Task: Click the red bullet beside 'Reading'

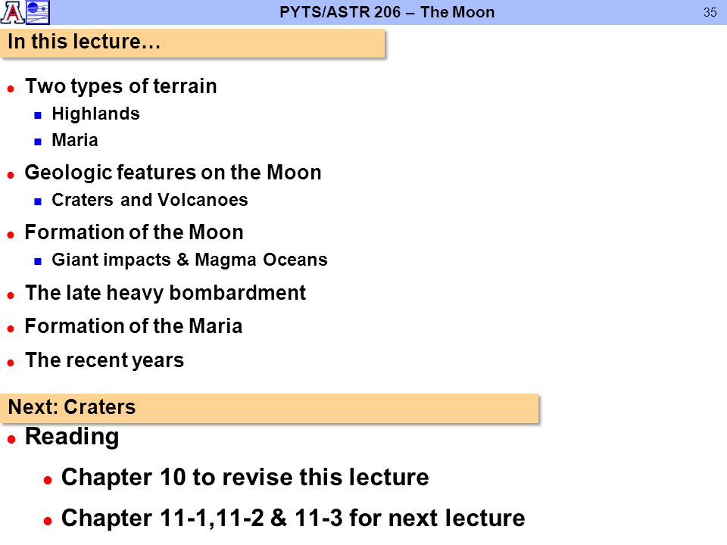Action: tap(11, 439)
